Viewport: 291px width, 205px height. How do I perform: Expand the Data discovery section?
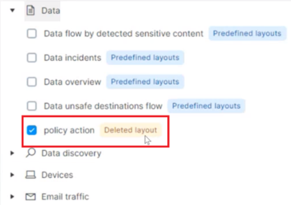12,153
